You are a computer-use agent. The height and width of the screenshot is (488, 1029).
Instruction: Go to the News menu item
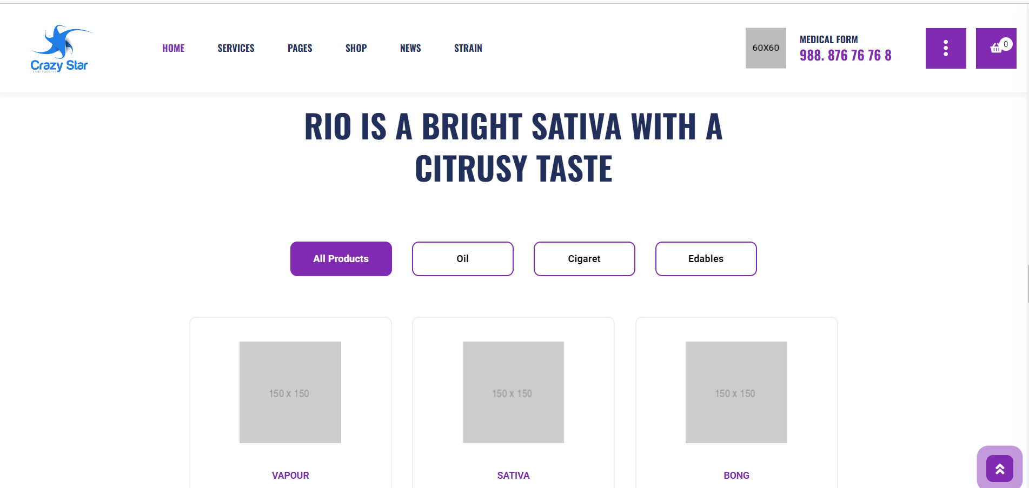410,48
